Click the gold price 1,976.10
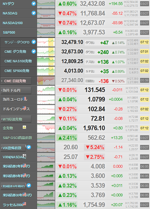This screenshot has height=209, width=150. coord(94,128)
